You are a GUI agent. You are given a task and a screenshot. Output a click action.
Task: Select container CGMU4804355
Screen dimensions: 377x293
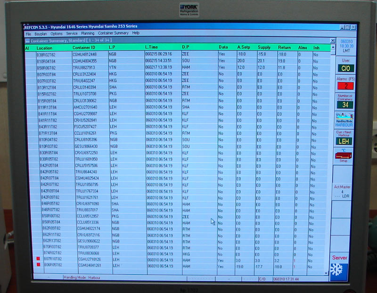[x=85, y=61]
